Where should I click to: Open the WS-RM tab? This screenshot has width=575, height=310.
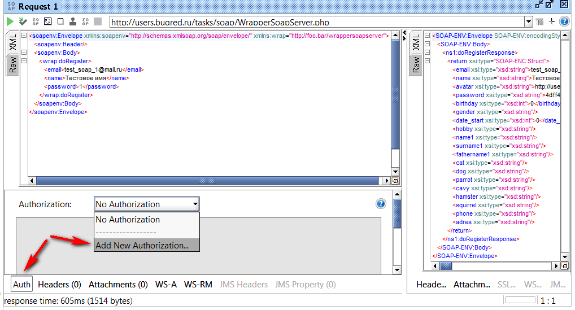coord(198,285)
